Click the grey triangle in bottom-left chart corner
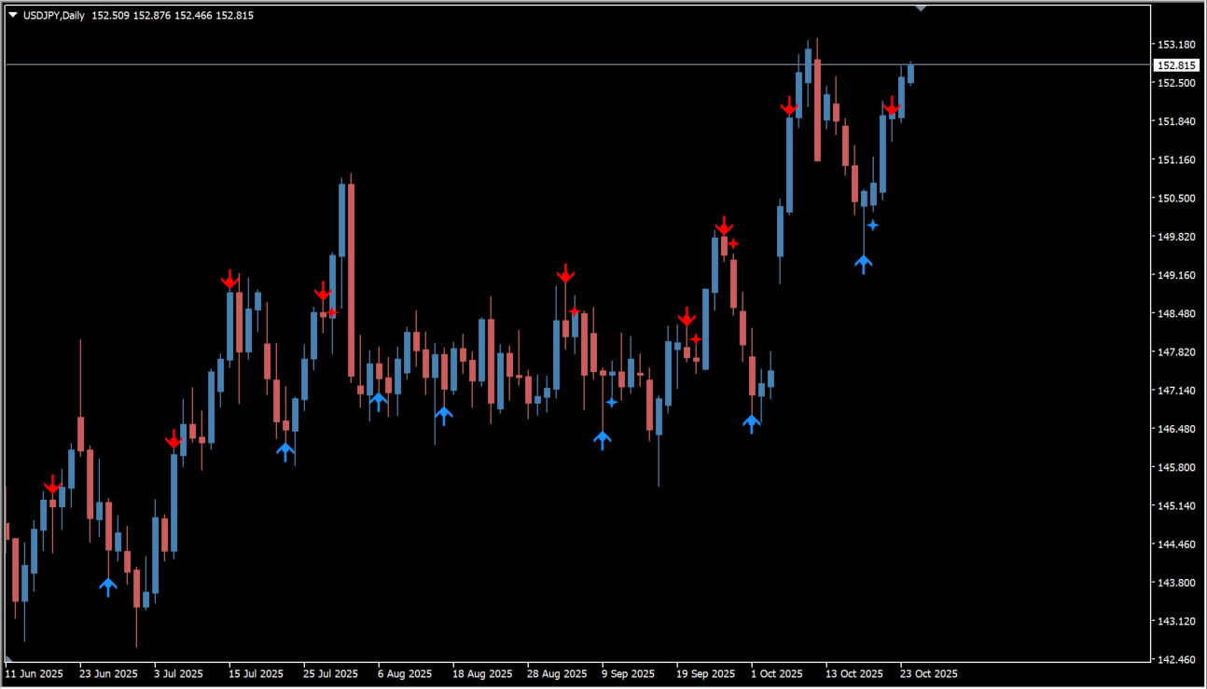1207x689 pixels. point(8,659)
